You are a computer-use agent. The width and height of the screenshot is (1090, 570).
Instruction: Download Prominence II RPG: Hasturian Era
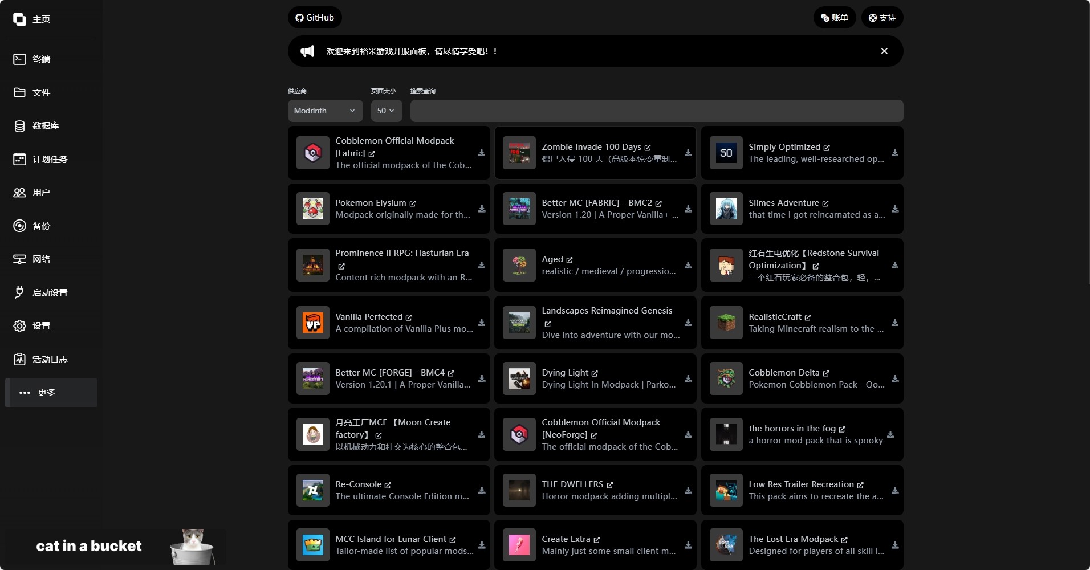[482, 265]
